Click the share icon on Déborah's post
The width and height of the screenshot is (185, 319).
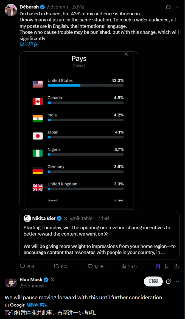pos(177,266)
